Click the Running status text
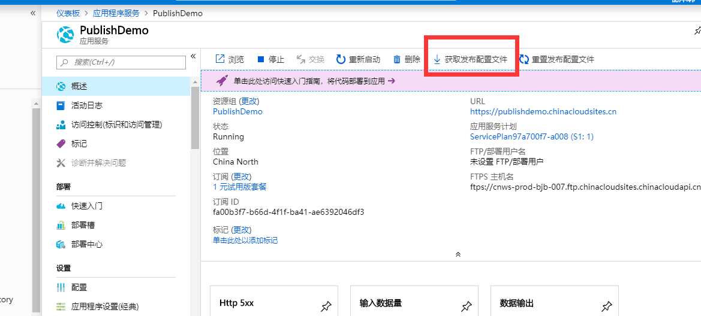Screen dimensions: 701x316 pyautogui.click(x=228, y=136)
